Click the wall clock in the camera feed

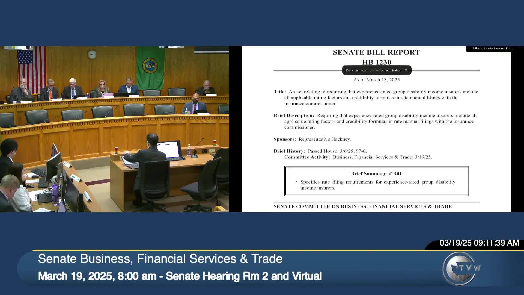point(92,55)
